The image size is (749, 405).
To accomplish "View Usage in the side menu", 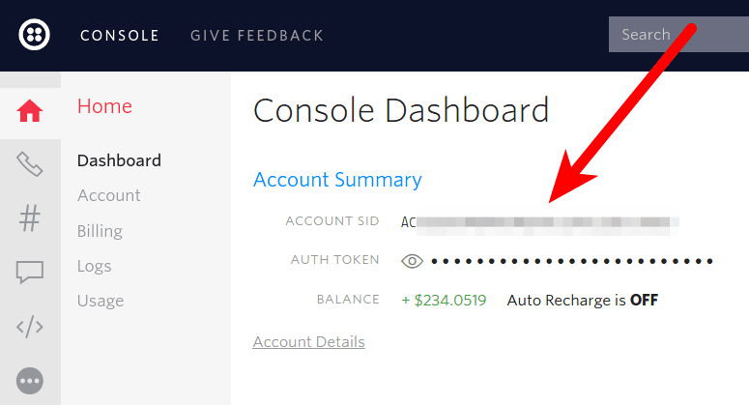I will (101, 301).
